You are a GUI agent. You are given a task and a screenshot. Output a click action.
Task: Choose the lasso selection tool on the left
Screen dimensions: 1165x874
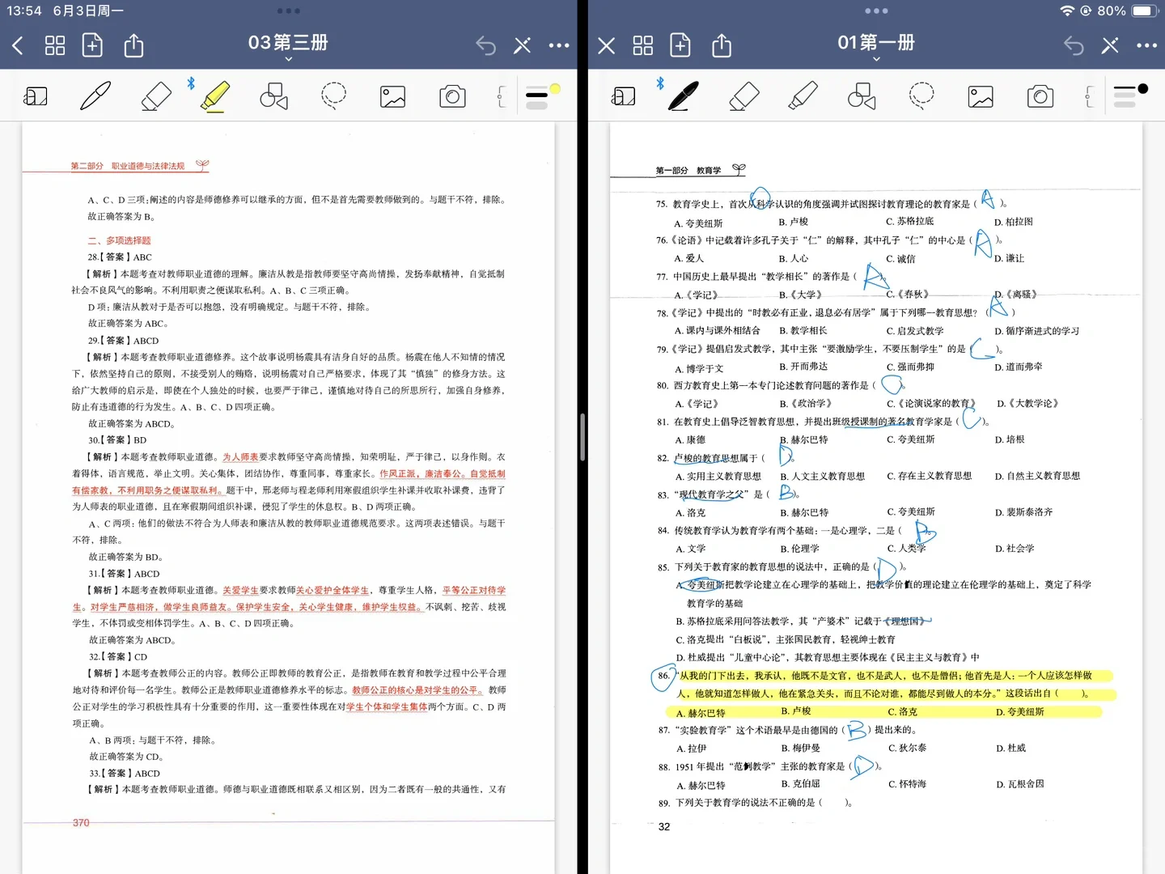tap(333, 95)
